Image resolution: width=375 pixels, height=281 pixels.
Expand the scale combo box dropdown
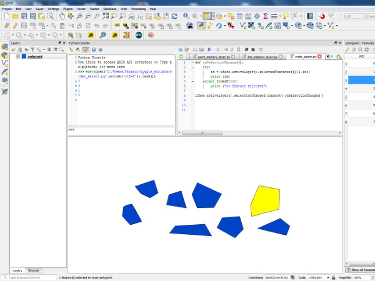coord(328,277)
